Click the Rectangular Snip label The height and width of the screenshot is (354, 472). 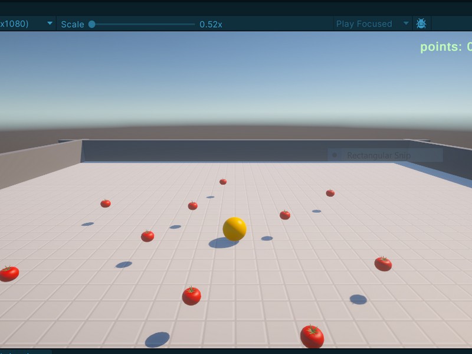[x=379, y=155]
